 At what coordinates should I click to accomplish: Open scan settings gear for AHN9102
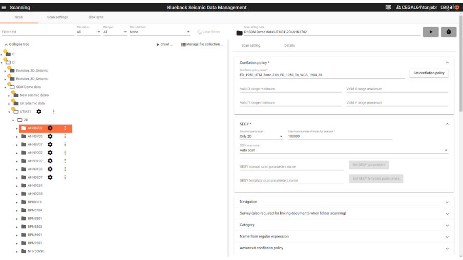(x=50, y=161)
